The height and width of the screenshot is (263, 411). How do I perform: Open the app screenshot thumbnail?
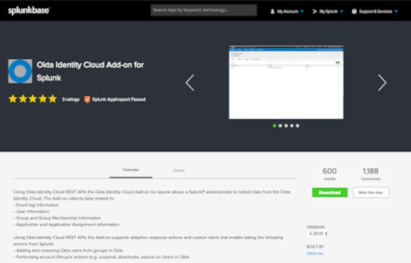(286, 82)
